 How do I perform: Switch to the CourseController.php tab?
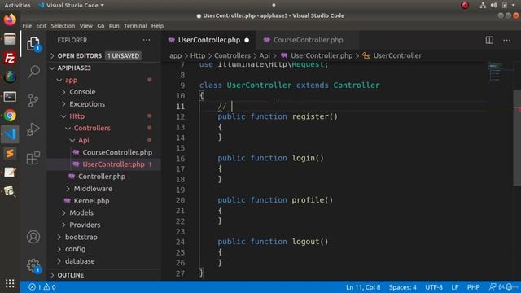coord(308,40)
